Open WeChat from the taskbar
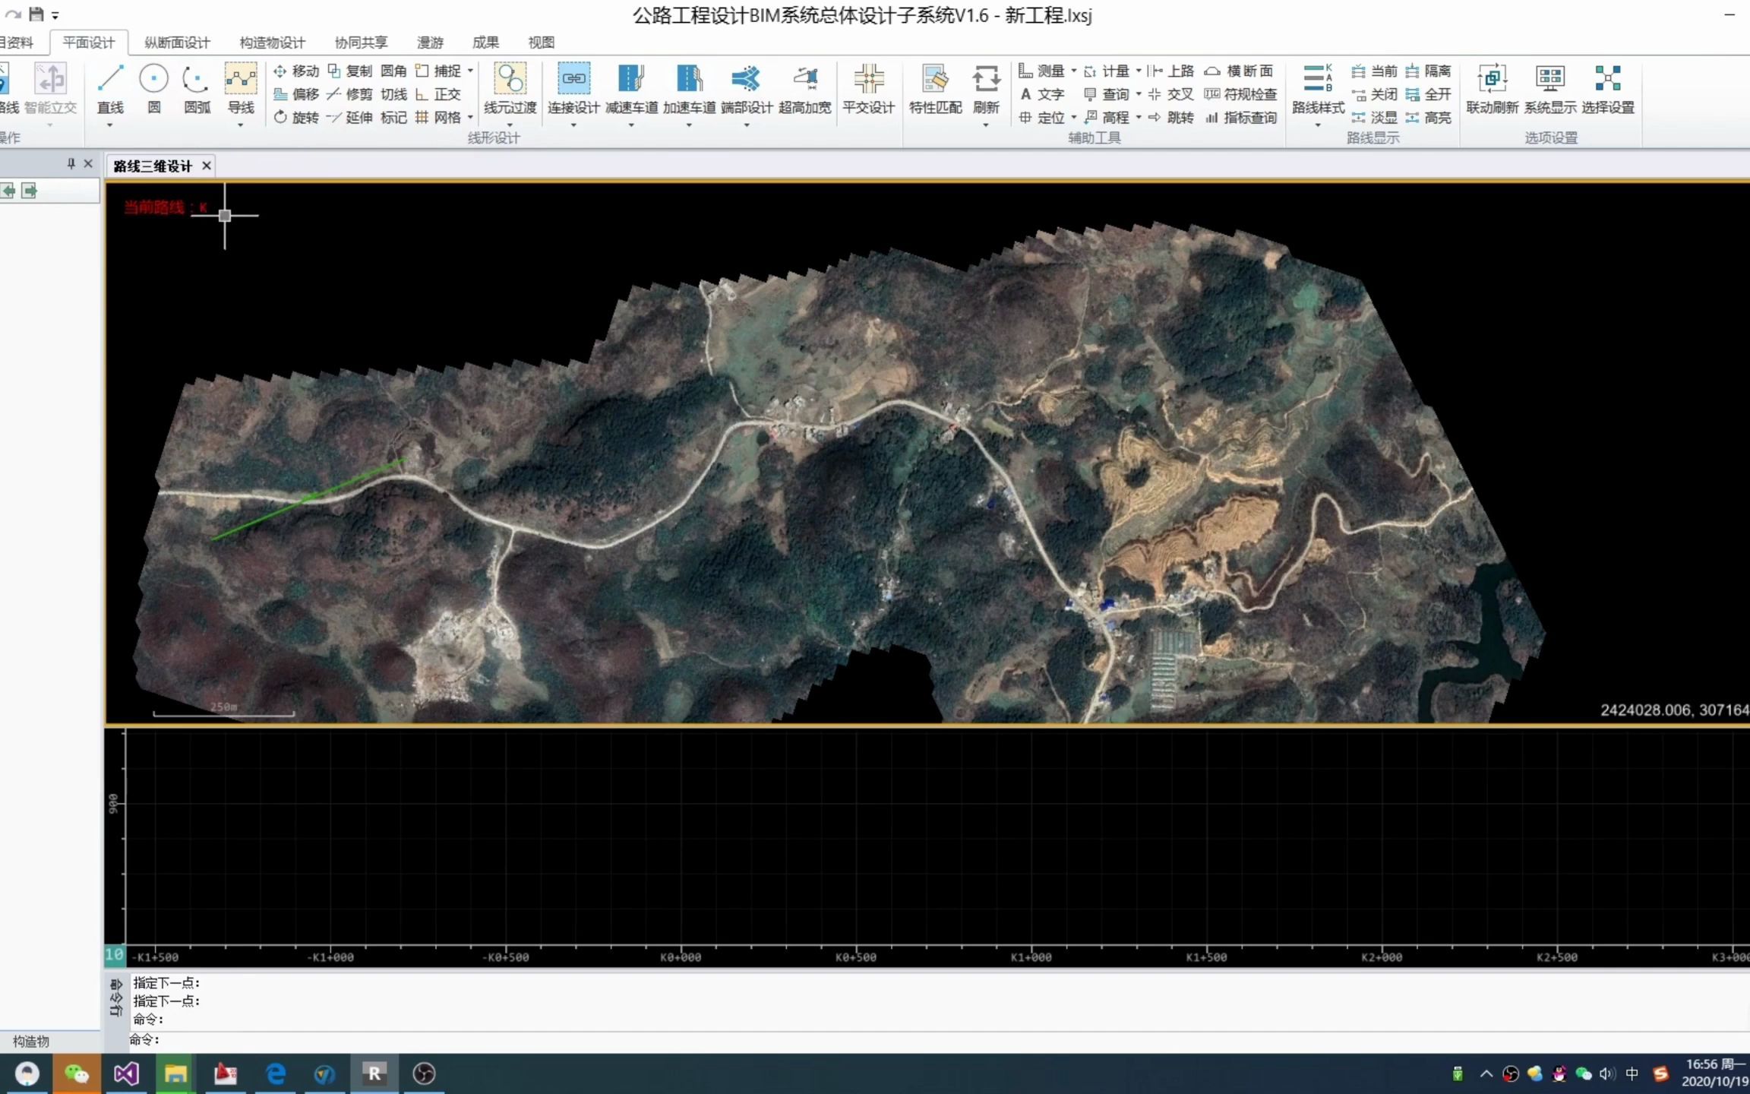The image size is (1750, 1094). tap(76, 1073)
